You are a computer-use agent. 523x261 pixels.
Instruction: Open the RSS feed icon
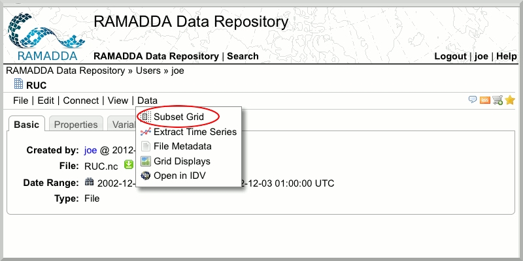485,100
